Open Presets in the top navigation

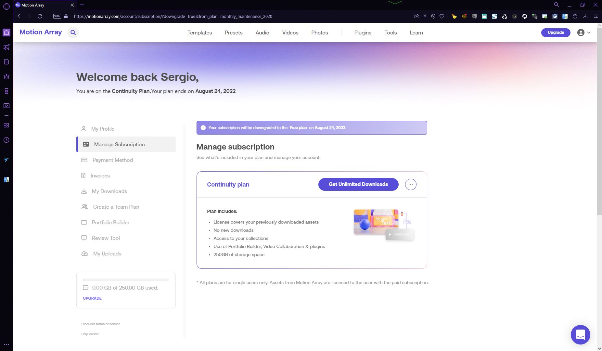coord(234,32)
